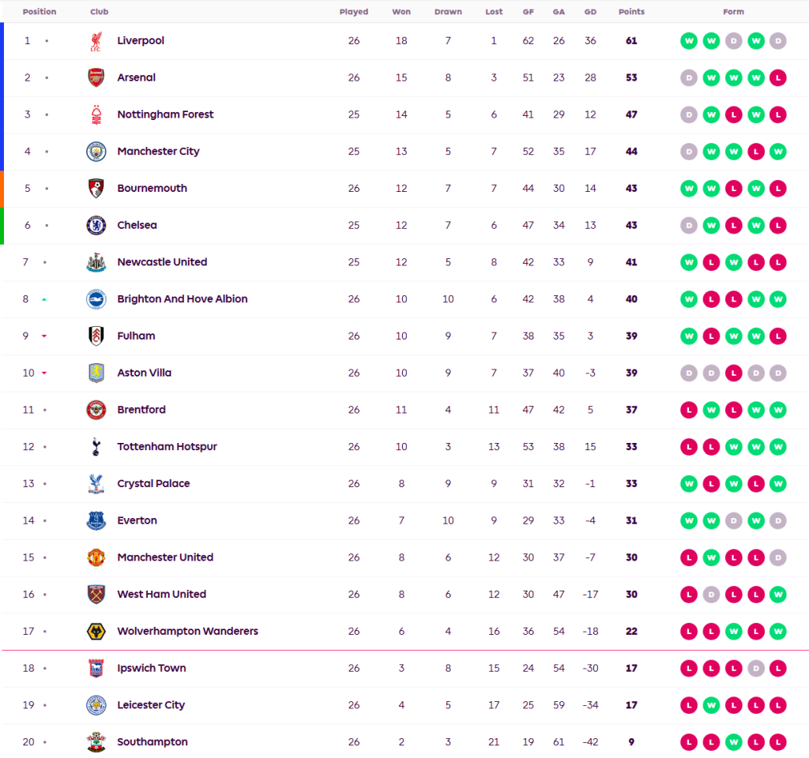Open the Newcastle United club link
This screenshot has width=809, height=758.
click(x=162, y=262)
